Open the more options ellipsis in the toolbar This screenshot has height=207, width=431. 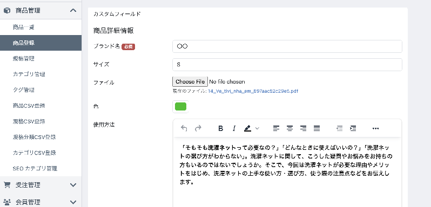375,128
